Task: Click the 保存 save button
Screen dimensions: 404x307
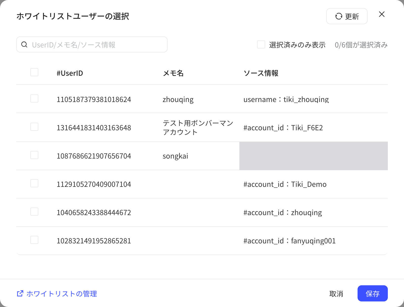Action: pyautogui.click(x=372, y=293)
